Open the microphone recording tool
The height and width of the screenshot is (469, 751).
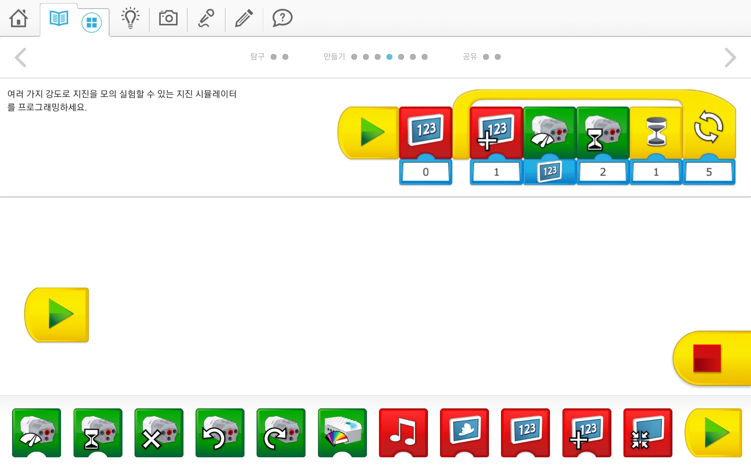pyautogui.click(x=206, y=18)
